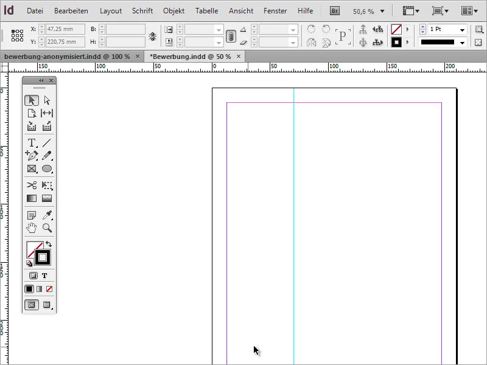Open the arrange documents dropdown
The image size is (487, 365).
pyautogui.click(x=469, y=11)
